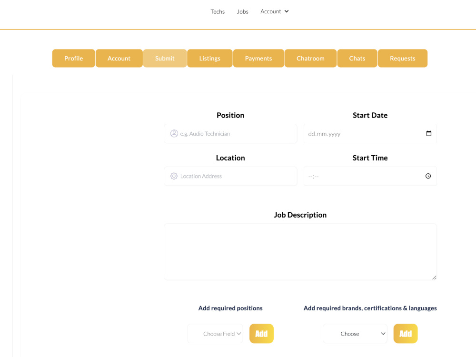Focus the Position input field

pos(230,134)
